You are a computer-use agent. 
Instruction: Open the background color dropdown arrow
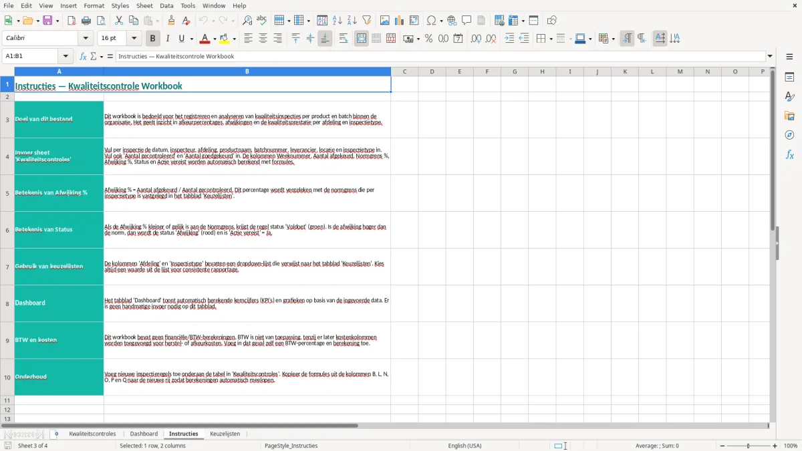coord(235,39)
